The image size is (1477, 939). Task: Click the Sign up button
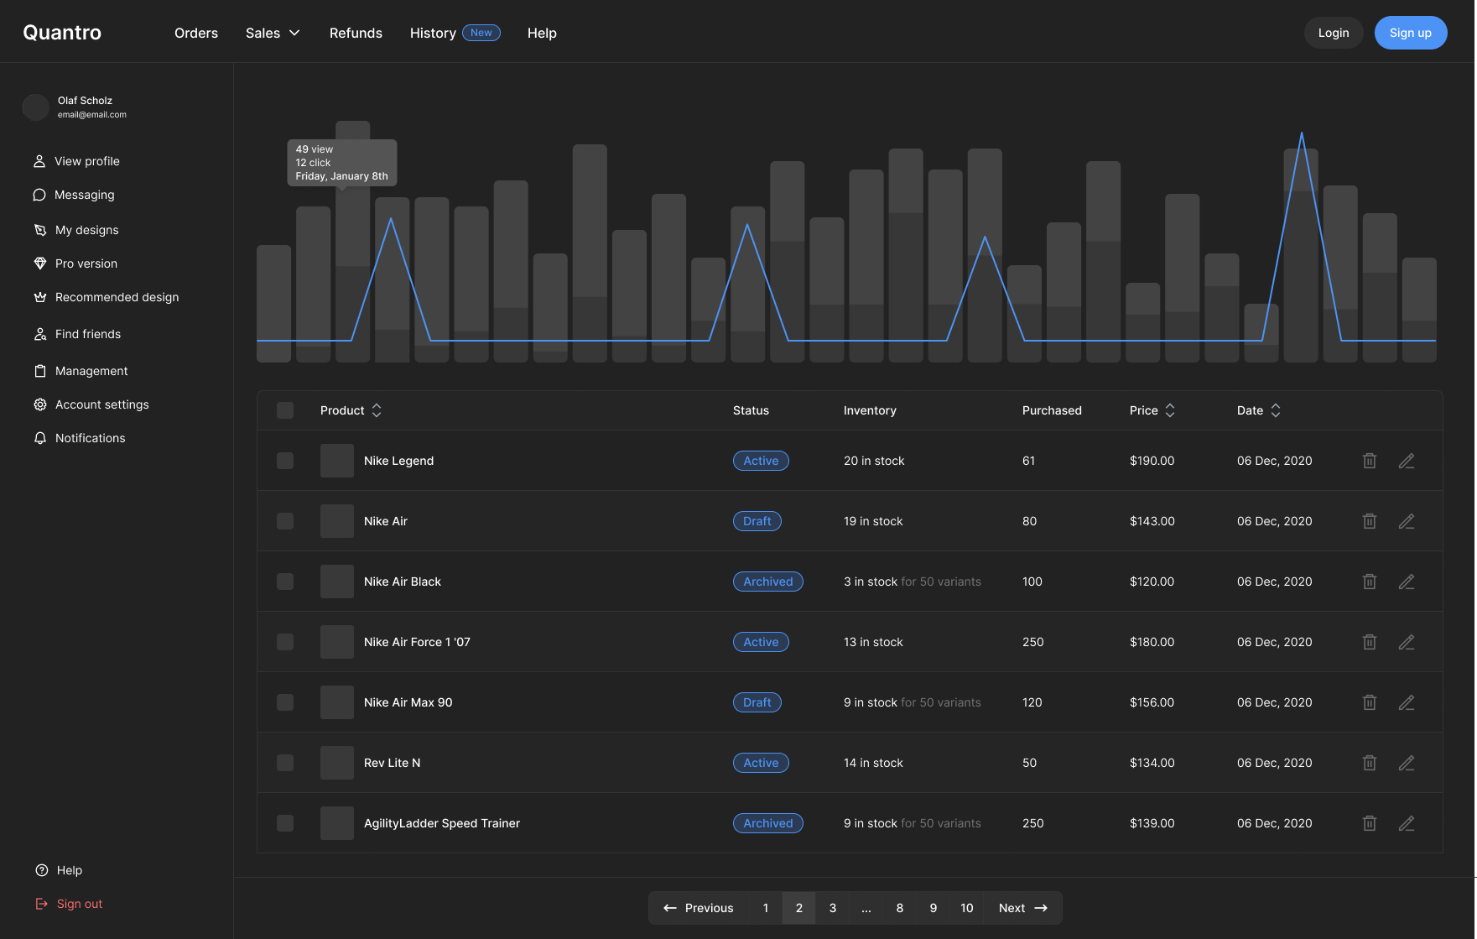[x=1411, y=33]
